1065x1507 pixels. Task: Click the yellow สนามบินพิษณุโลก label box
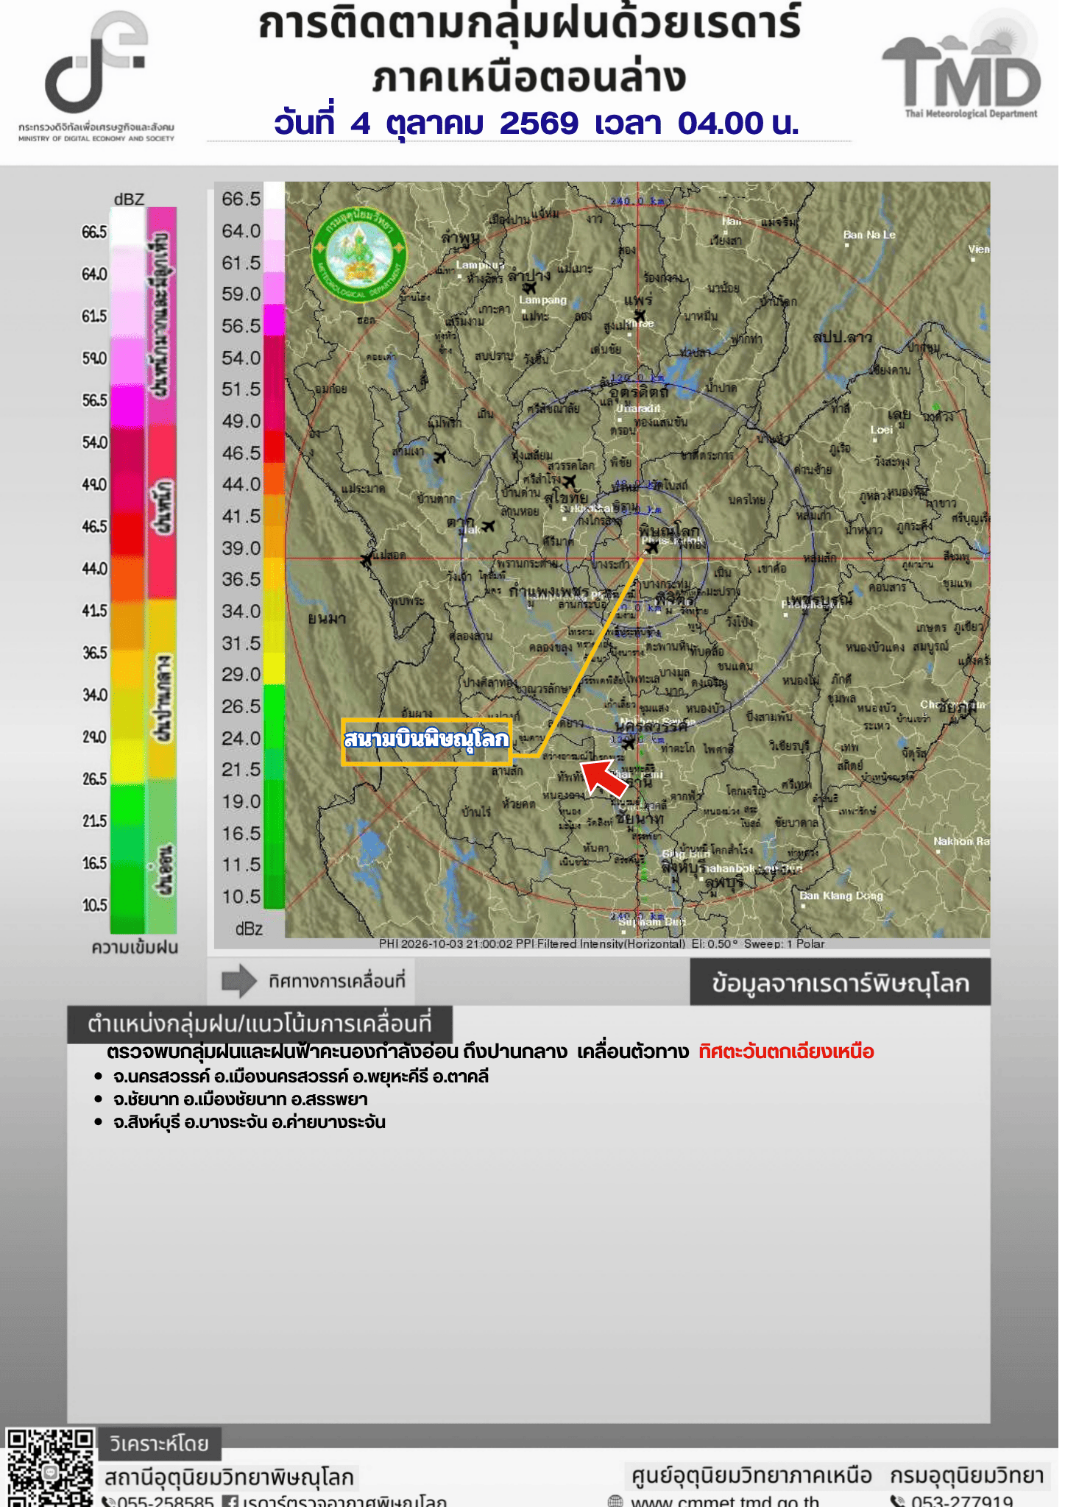[x=426, y=742]
